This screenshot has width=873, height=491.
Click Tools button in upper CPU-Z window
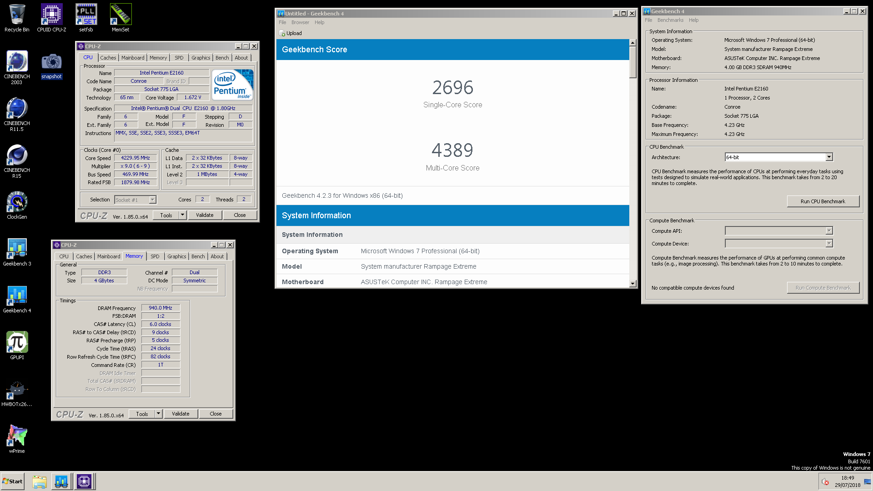(x=166, y=215)
